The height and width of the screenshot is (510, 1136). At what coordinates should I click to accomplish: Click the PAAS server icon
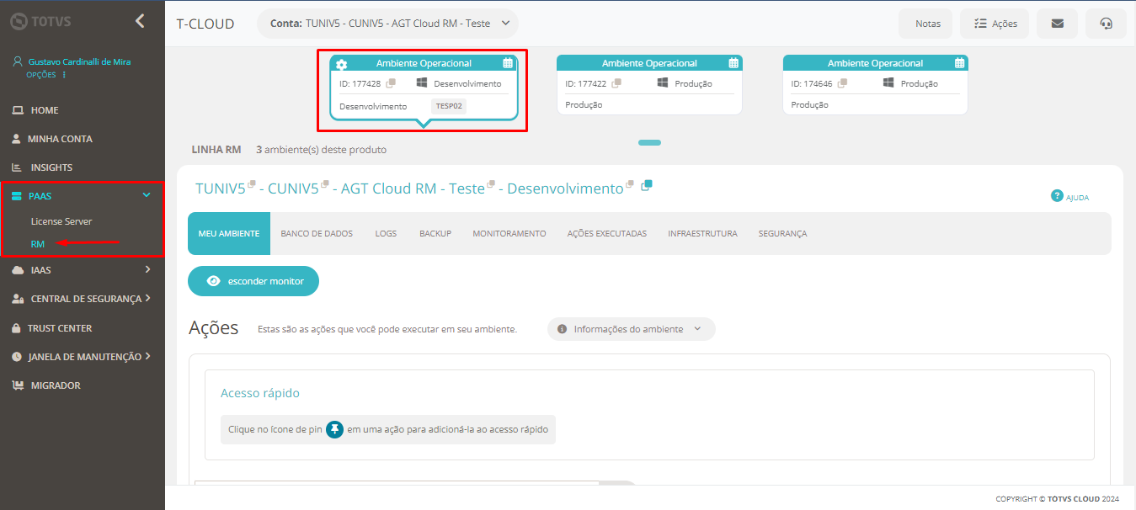[x=17, y=196]
